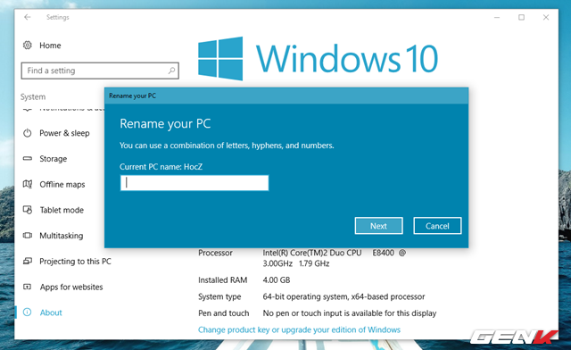The width and height of the screenshot is (571, 350).
Task: Click the "System" category heading
Action: (33, 96)
